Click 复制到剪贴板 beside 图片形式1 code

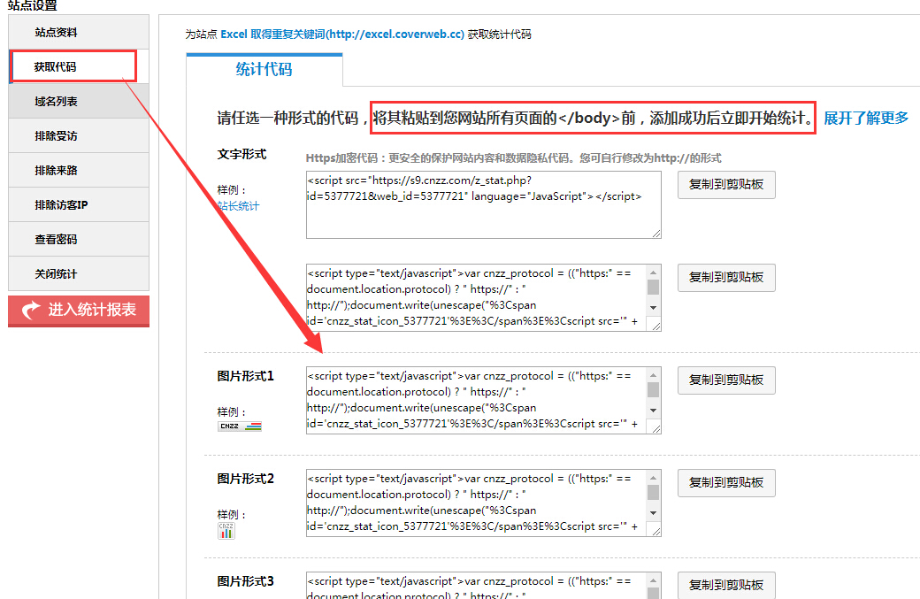click(x=725, y=380)
